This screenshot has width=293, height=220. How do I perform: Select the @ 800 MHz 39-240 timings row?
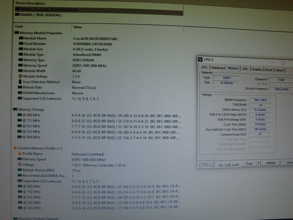[99, 115]
